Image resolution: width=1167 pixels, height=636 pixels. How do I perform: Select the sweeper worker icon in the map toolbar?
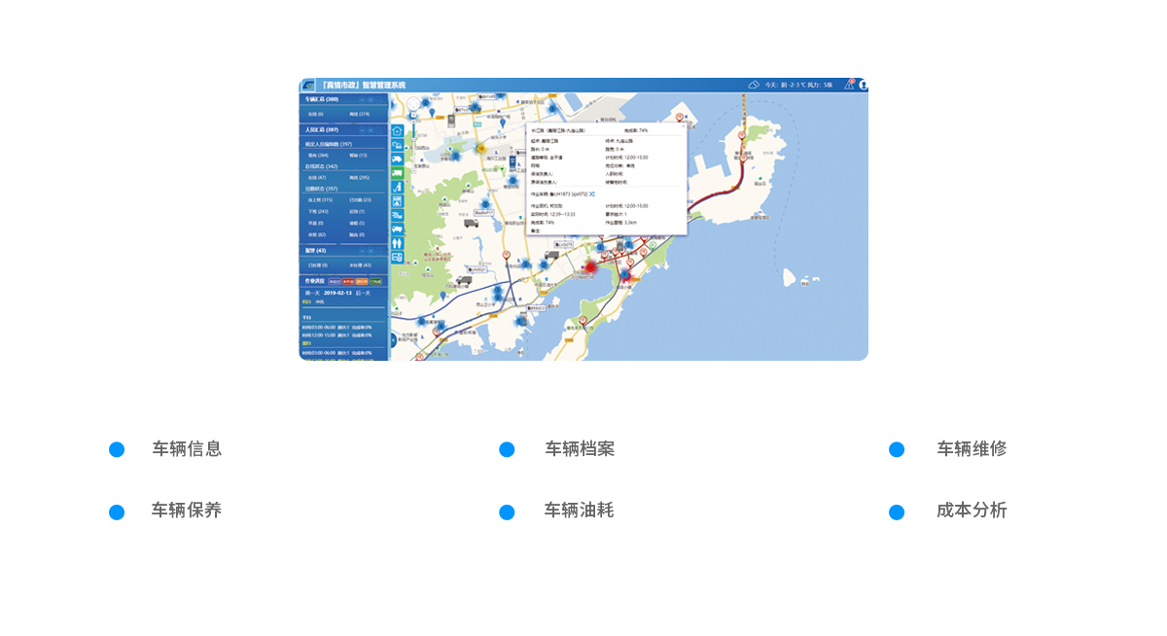(x=397, y=187)
